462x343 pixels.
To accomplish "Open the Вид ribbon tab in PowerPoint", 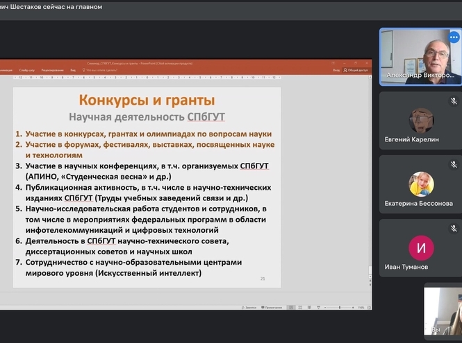I will tap(73, 70).
